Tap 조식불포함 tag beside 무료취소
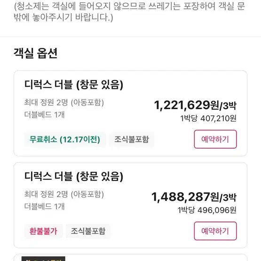261x261 pixels. (132, 139)
